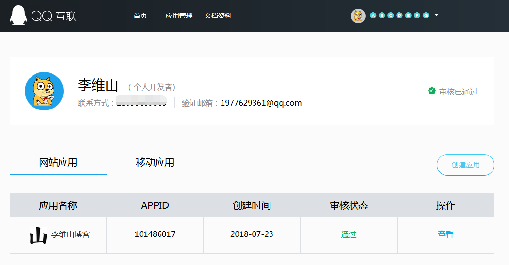509x265 pixels.
Task: Go to 应用管理 in navigation
Action: (179, 16)
